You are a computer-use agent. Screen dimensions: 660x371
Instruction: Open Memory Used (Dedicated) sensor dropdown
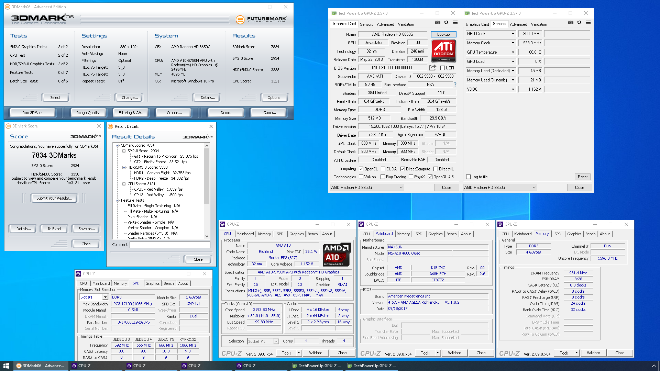[x=513, y=71]
